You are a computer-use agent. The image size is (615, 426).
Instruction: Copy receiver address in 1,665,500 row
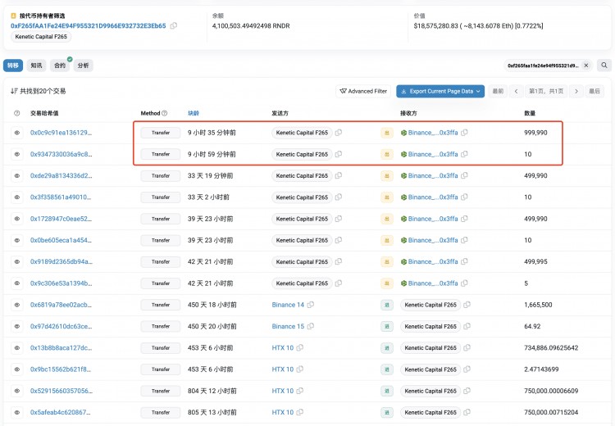[x=467, y=305]
